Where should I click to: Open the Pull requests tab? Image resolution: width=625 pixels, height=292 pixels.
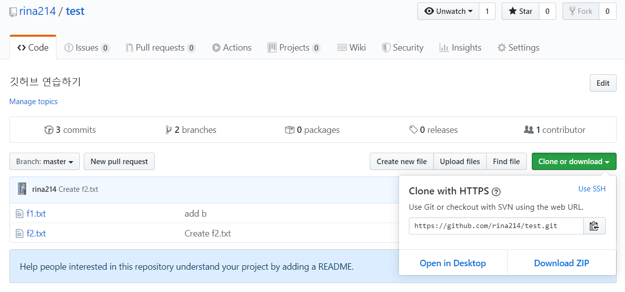tap(161, 48)
